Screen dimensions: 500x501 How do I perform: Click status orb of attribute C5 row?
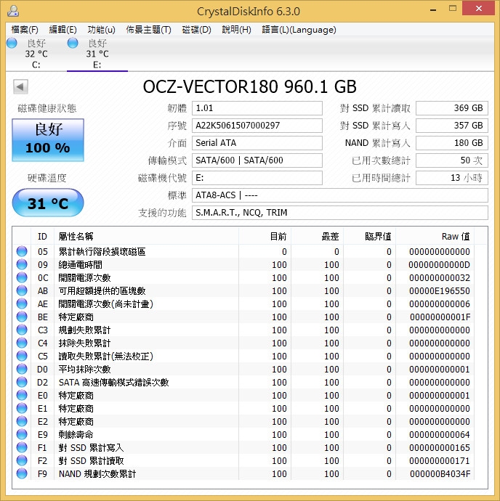(x=22, y=356)
